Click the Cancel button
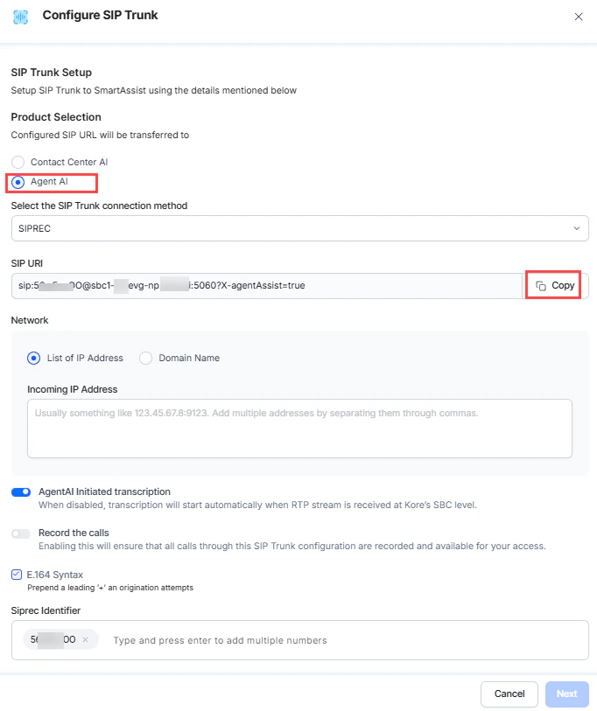 509,694
